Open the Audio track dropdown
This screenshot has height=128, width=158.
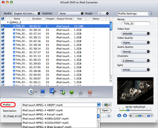pos(27,14)
